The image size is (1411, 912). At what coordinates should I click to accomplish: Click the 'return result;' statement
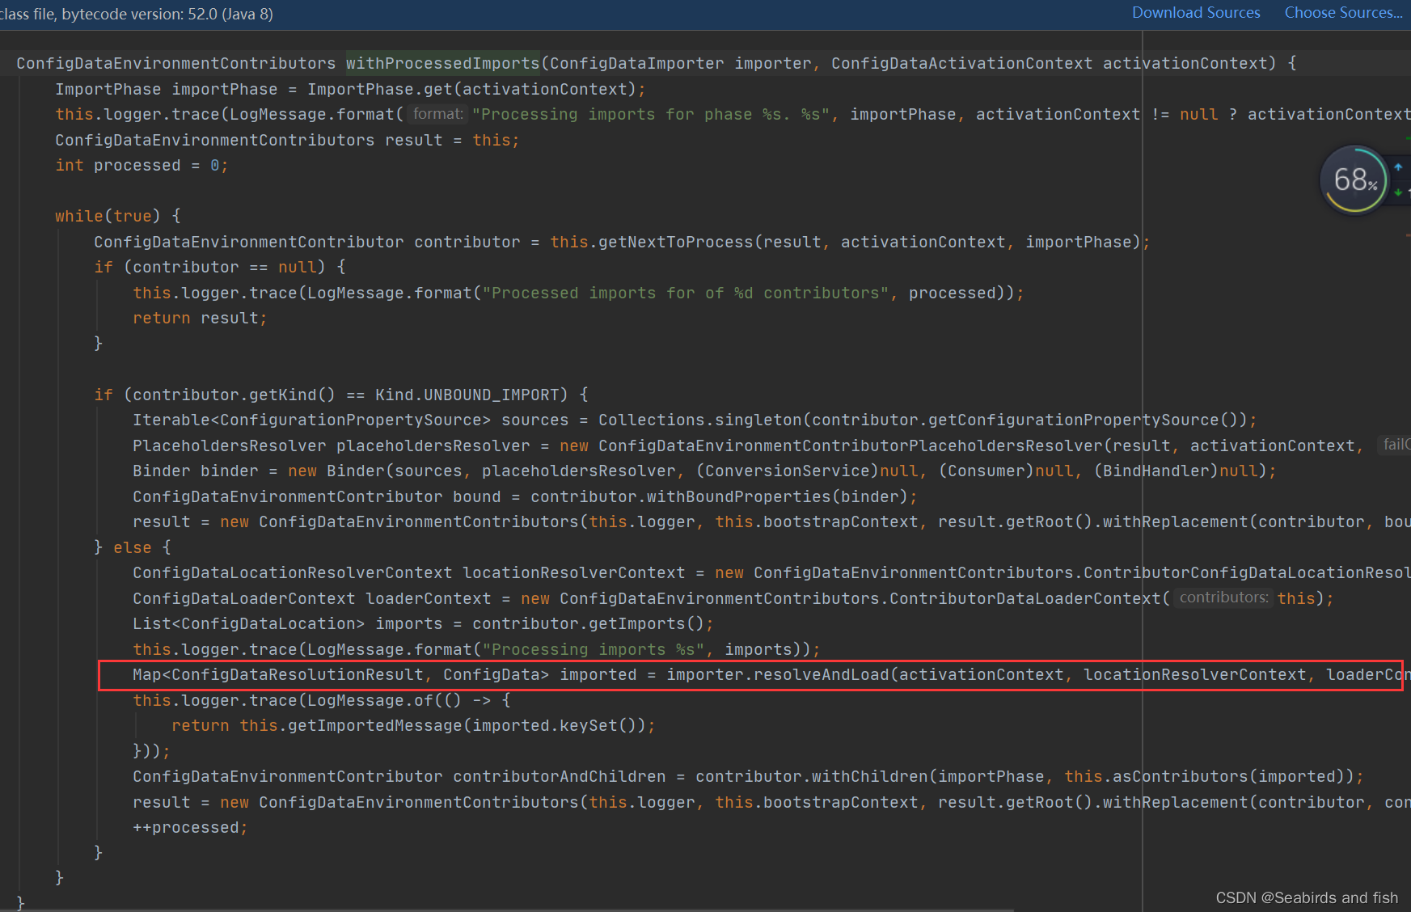click(x=200, y=318)
